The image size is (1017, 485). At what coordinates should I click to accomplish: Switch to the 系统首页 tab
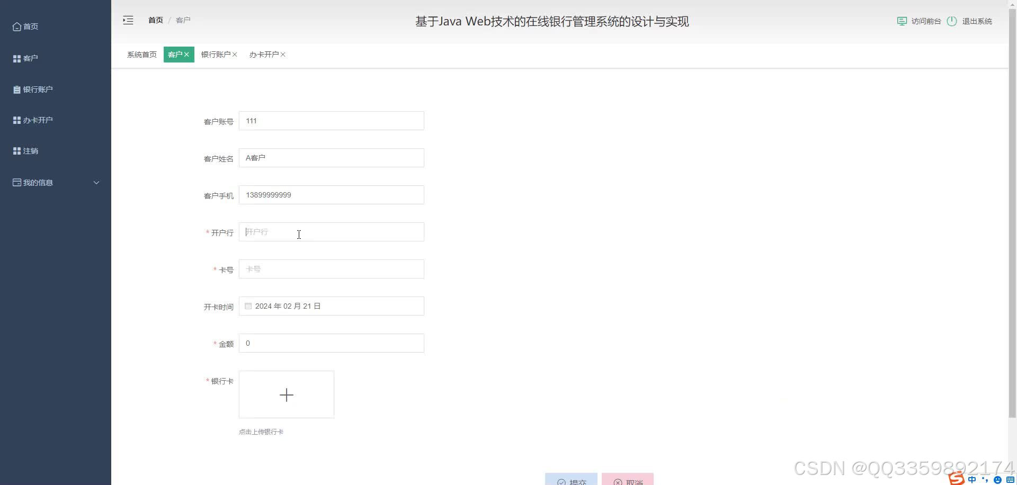click(x=142, y=55)
